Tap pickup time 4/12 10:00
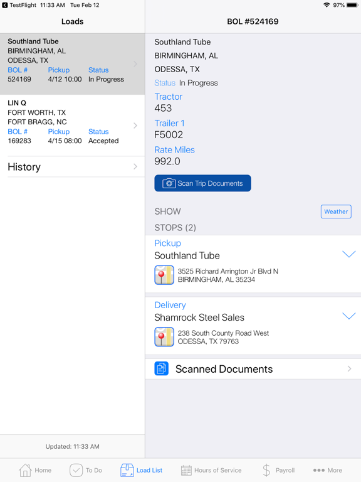361x482 pixels. [65, 79]
